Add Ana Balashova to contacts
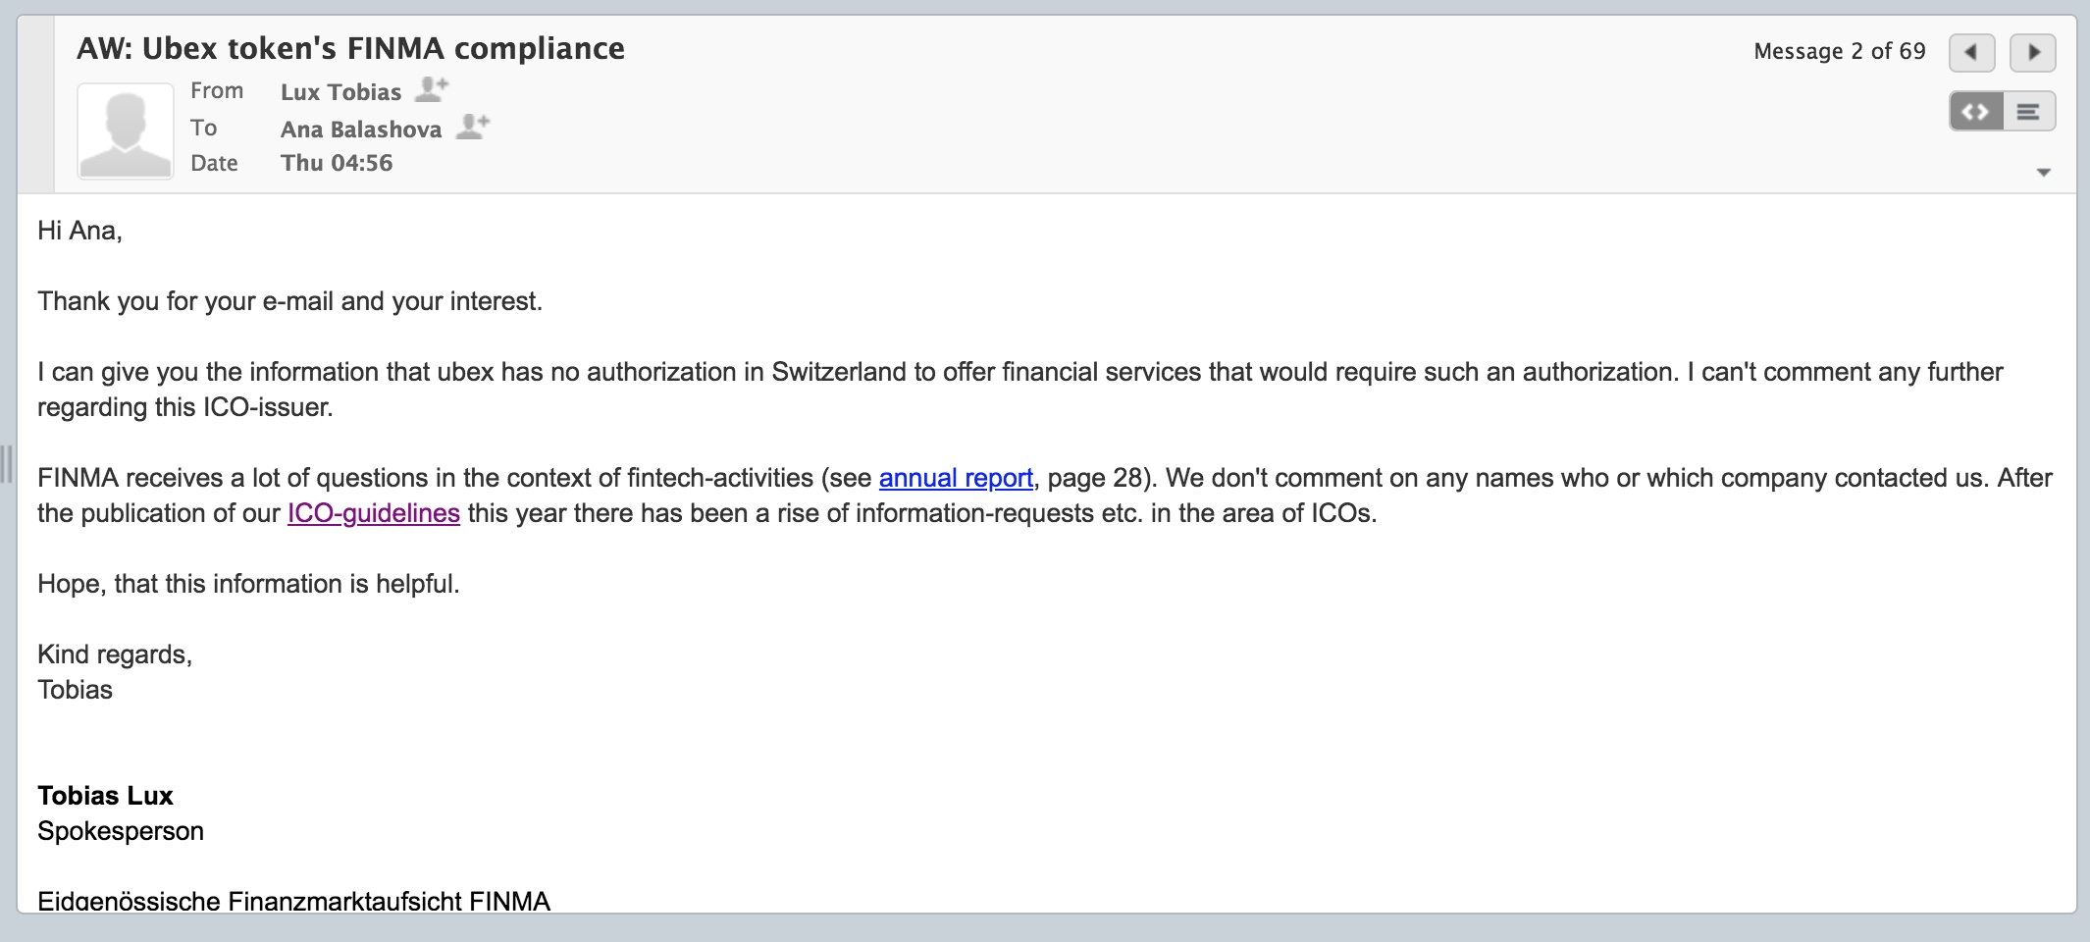 coord(473,127)
